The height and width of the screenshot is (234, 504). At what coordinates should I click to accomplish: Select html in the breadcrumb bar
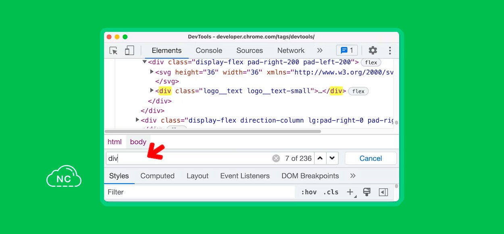(x=115, y=142)
